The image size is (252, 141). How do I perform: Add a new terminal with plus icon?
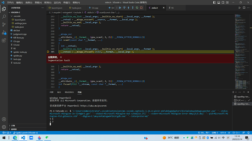(233, 92)
